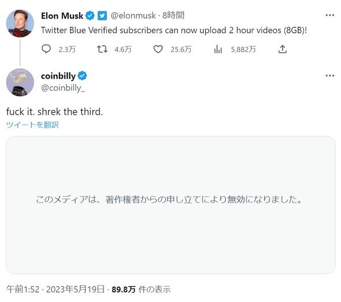
Task: Click ツイートを翻訳 translate link
Action: pyautogui.click(x=32, y=125)
